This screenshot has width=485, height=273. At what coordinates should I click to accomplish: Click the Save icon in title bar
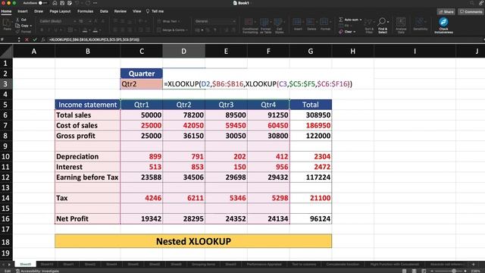(62, 3)
